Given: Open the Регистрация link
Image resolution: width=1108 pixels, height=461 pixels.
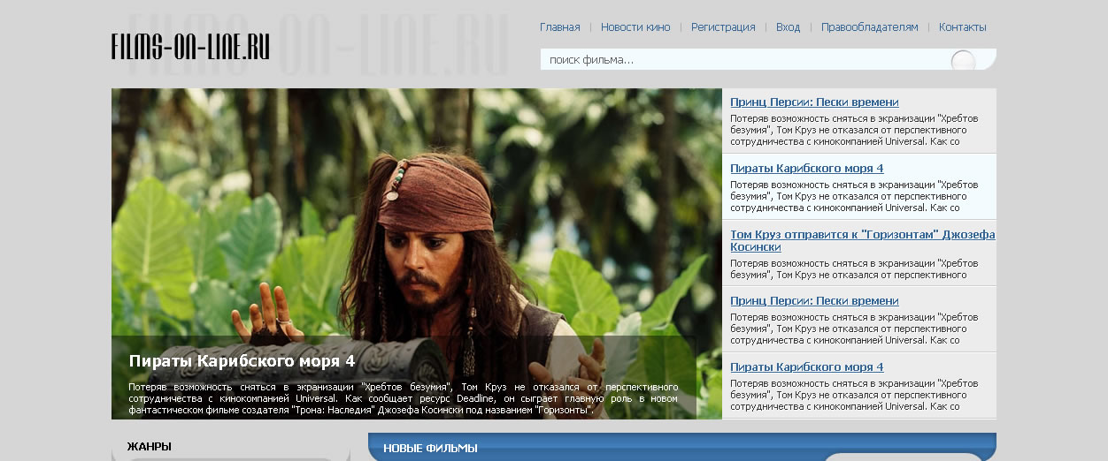Looking at the screenshot, I should (x=723, y=27).
